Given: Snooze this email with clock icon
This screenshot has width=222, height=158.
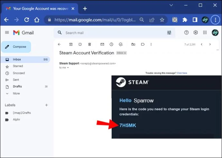Looking at the screenshot, I should (x=111, y=44).
